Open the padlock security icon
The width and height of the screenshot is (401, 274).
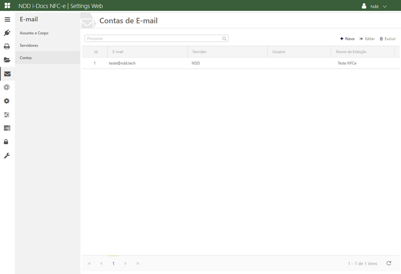(6, 142)
